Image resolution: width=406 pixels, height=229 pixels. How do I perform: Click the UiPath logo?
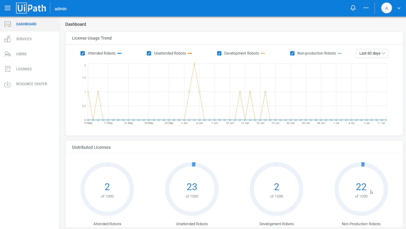(x=31, y=8)
